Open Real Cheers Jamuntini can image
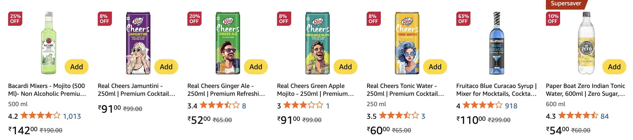Screen dimensions: 633x140 (138, 43)
